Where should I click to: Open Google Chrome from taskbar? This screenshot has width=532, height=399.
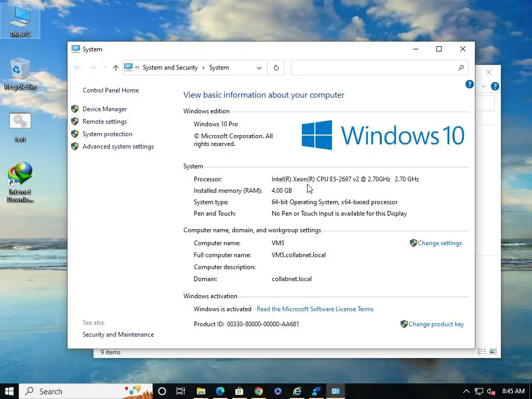coord(259,391)
